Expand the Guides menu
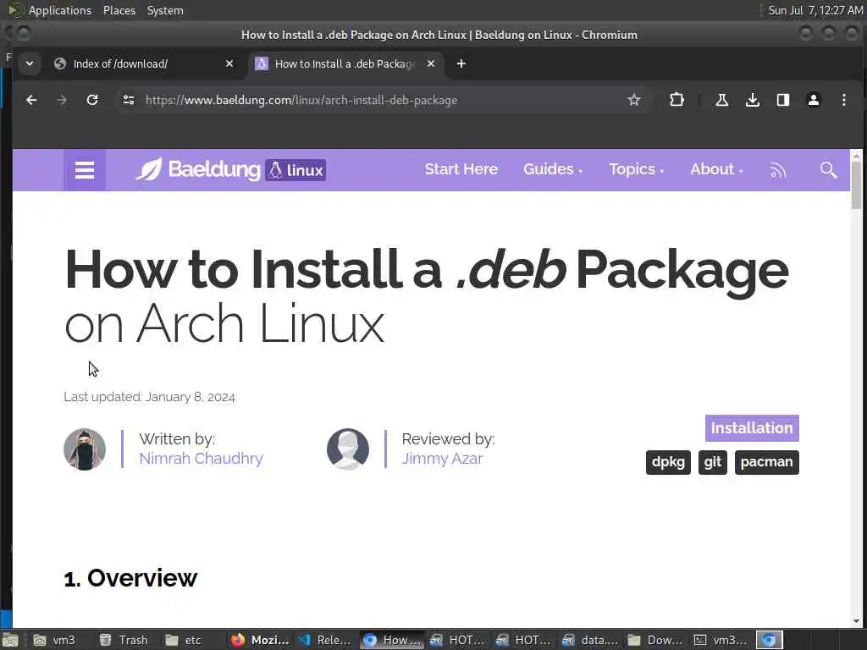 [552, 169]
